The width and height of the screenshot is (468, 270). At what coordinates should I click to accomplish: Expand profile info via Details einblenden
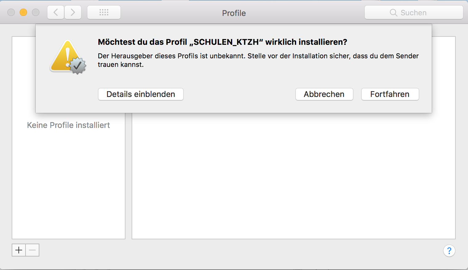pos(141,94)
